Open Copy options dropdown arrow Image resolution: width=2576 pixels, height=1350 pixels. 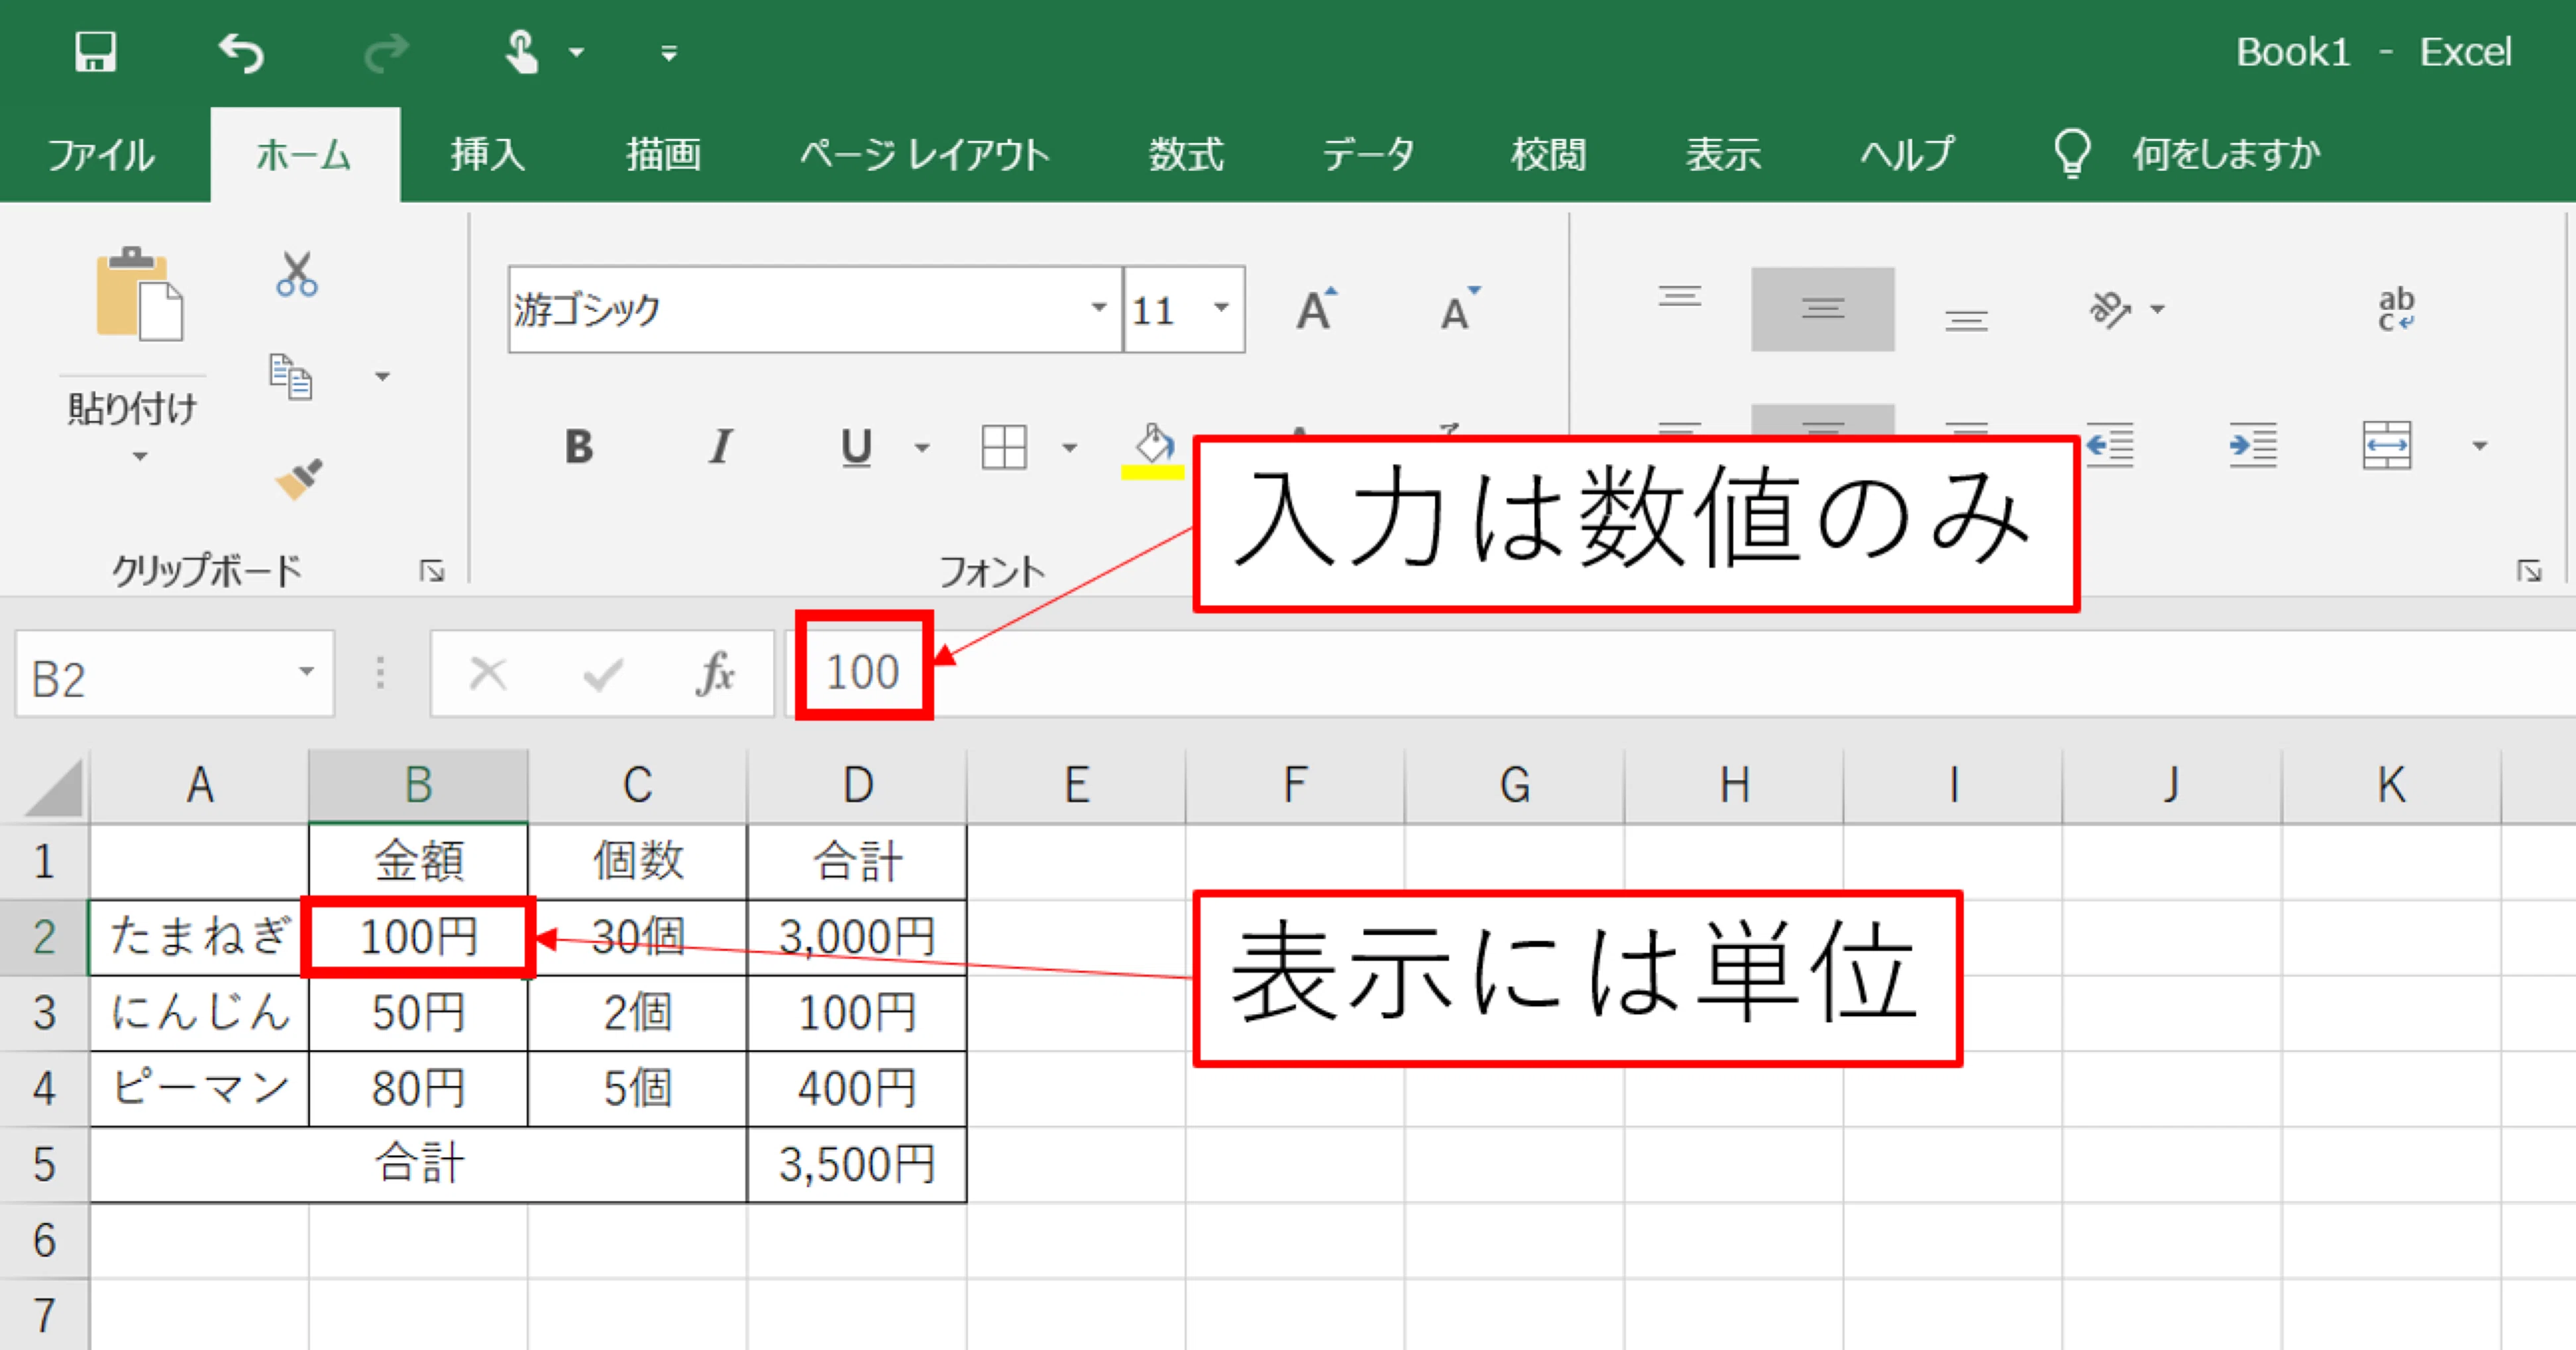click(x=382, y=377)
